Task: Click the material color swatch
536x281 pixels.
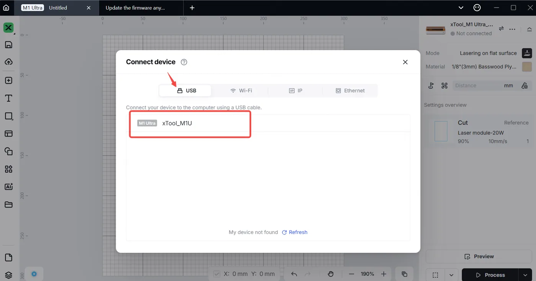Action: (x=527, y=67)
